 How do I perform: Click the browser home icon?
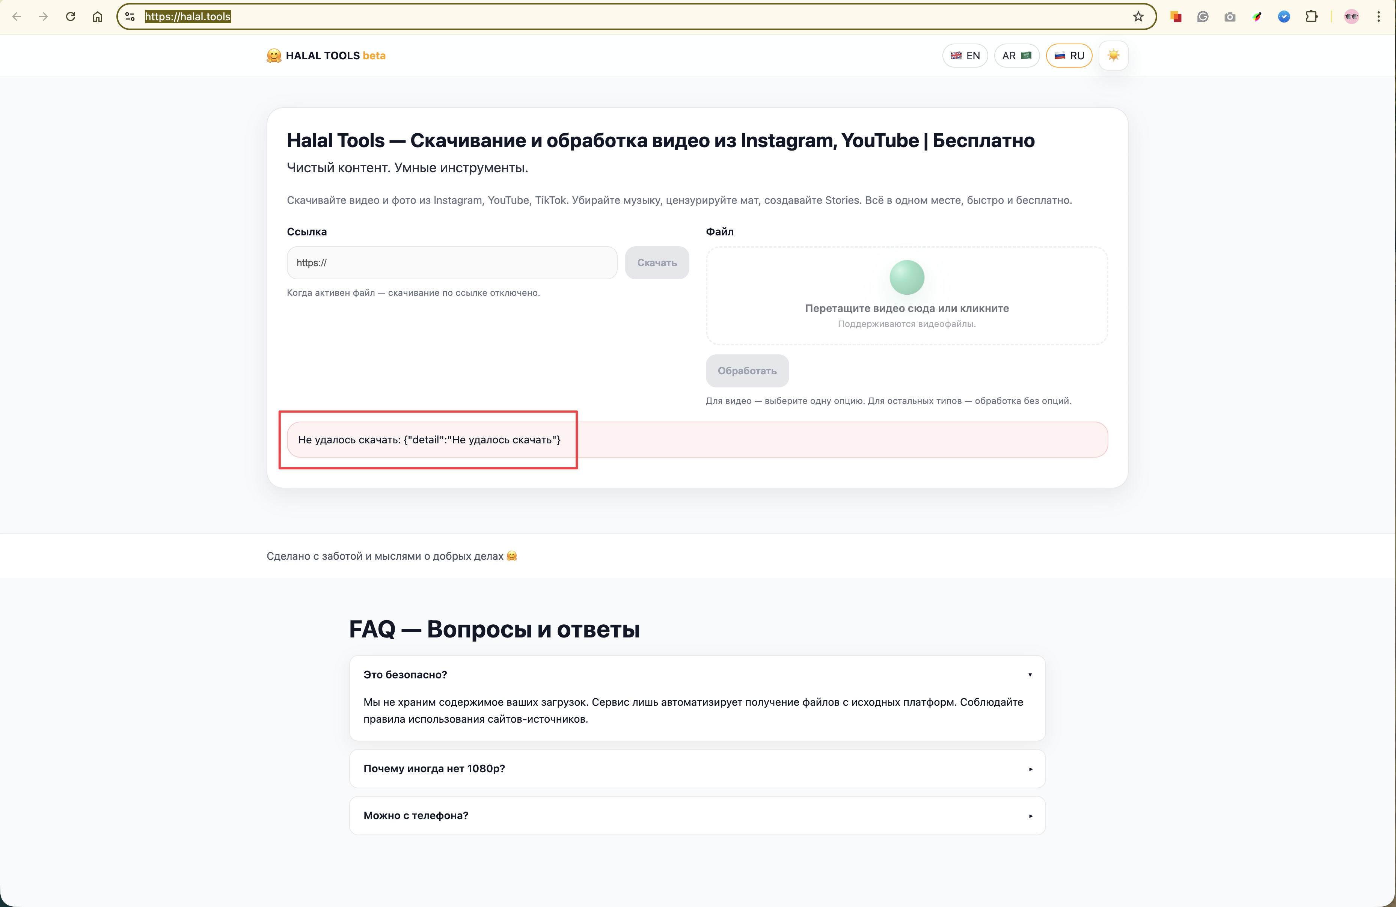(97, 17)
